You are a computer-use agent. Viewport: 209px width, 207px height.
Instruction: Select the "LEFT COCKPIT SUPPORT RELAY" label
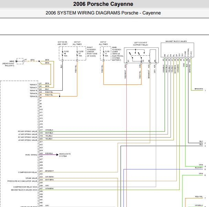click(x=140, y=44)
